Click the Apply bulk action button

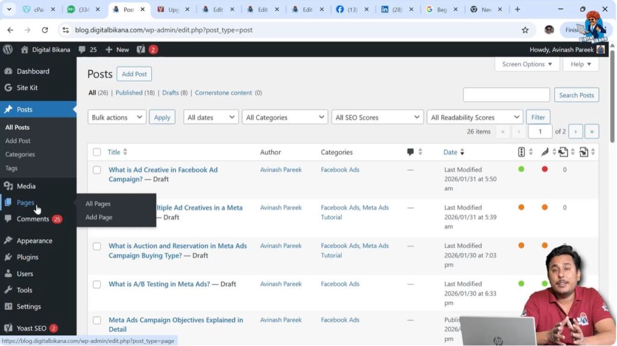(x=162, y=117)
